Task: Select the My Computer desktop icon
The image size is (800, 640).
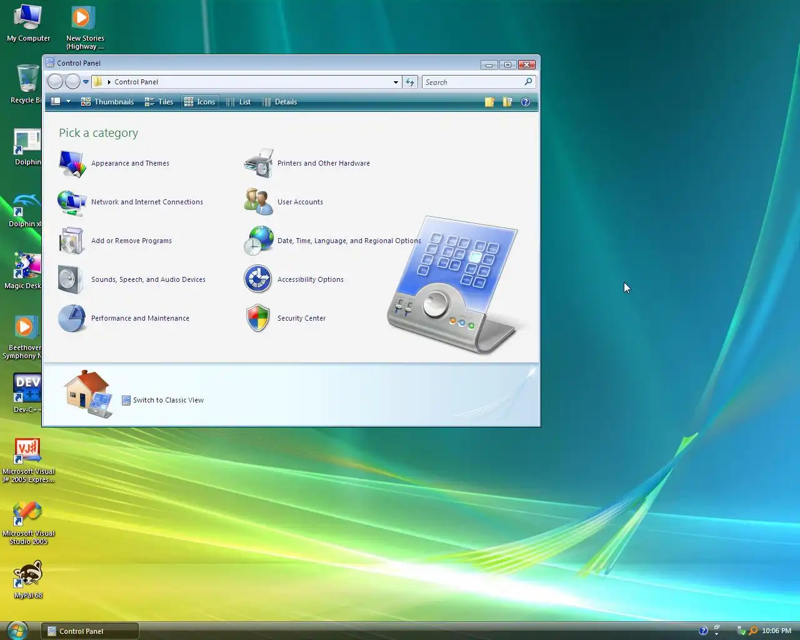Action: [x=28, y=24]
